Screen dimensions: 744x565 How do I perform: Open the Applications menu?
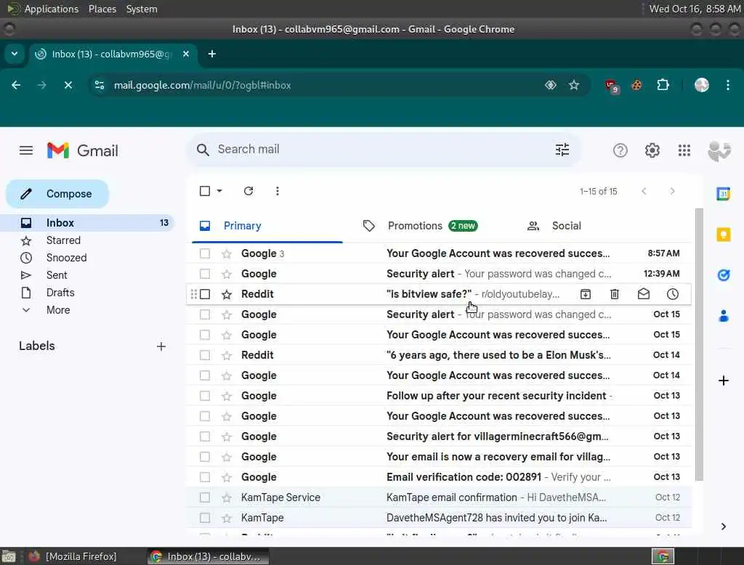pyautogui.click(x=51, y=9)
